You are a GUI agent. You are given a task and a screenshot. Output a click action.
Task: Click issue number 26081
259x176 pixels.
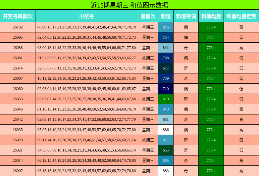pos(18,58)
